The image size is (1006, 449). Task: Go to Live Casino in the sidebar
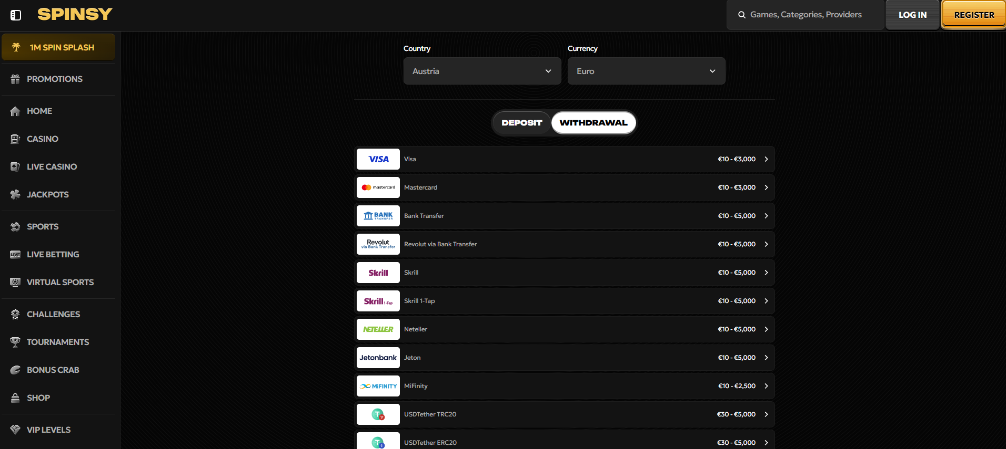coord(58,167)
